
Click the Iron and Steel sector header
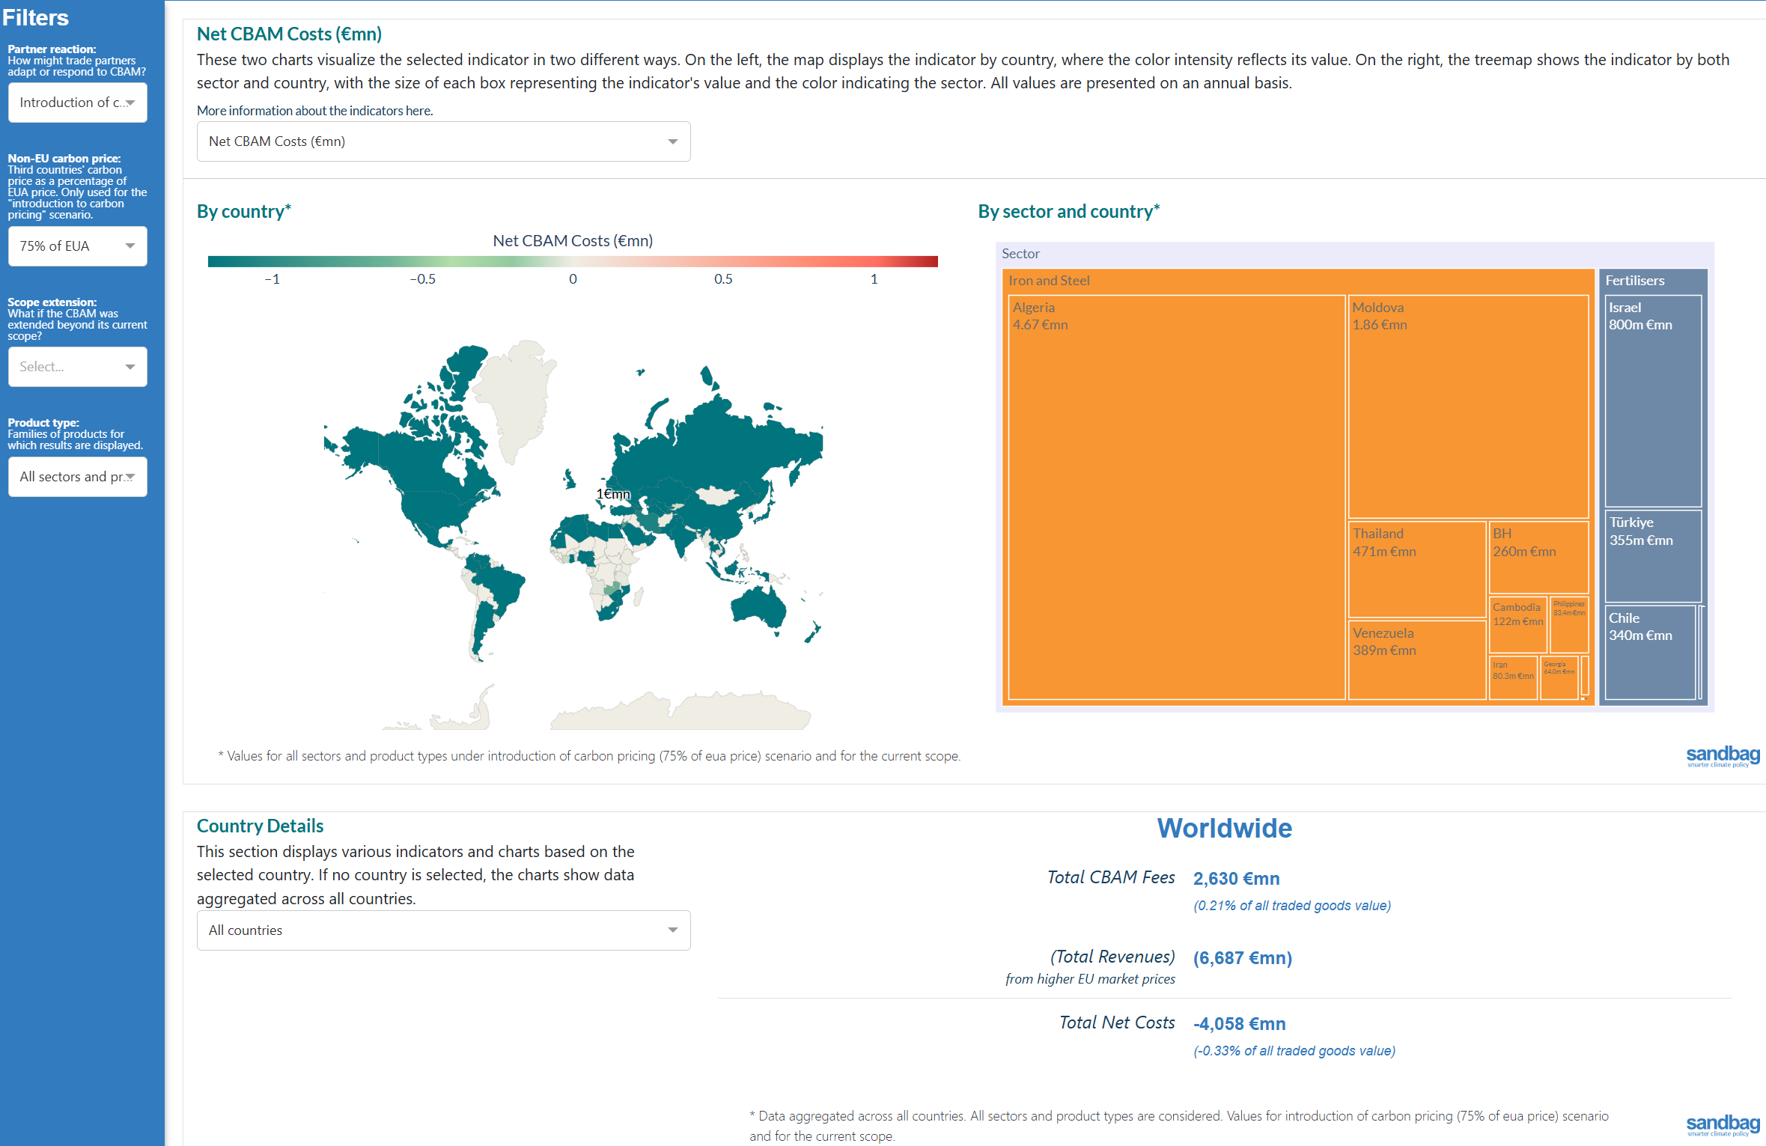1049,281
